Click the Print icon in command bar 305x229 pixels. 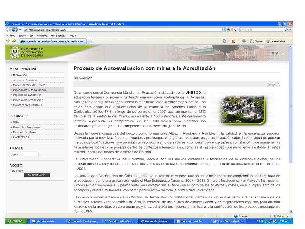pyautogui.click(x=244, y=41)
